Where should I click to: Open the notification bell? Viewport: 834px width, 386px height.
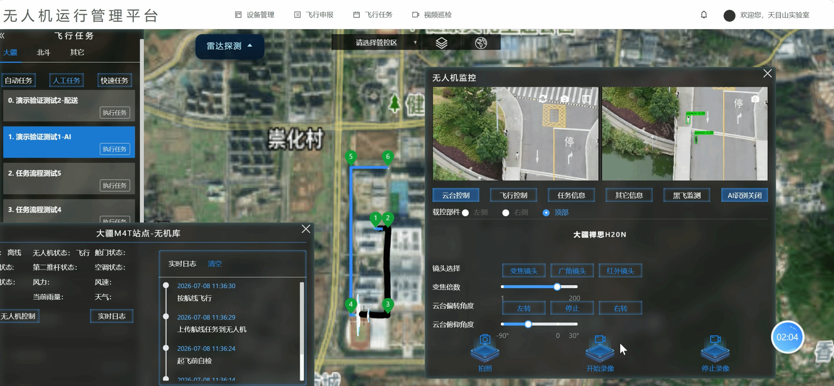(704, 15)
